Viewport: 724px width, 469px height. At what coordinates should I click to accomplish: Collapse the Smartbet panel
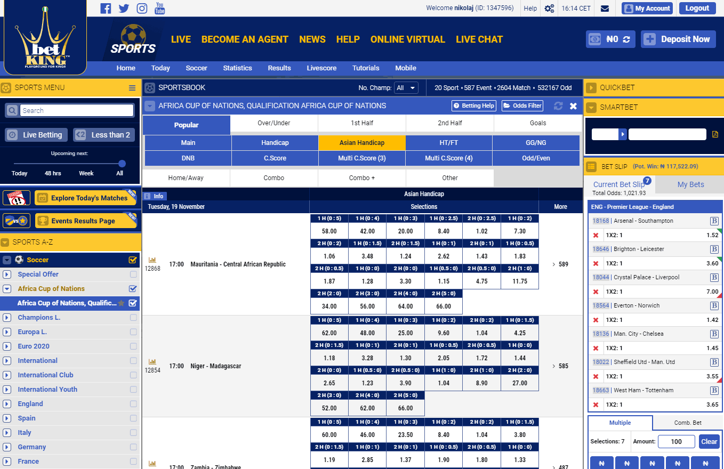(591, 108)
